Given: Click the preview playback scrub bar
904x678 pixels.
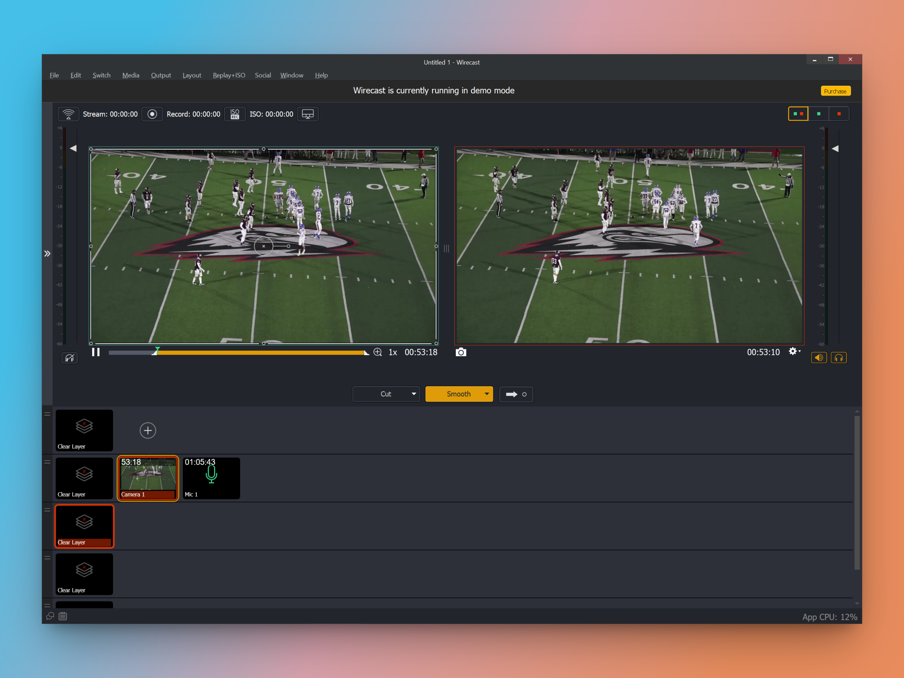Looking at the screenshot, I should coord(239,353).
